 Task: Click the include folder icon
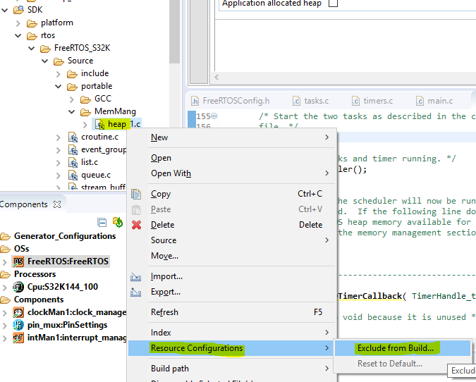[x=72, y=74]
